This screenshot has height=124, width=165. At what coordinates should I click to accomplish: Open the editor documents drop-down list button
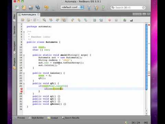point(144,14)
